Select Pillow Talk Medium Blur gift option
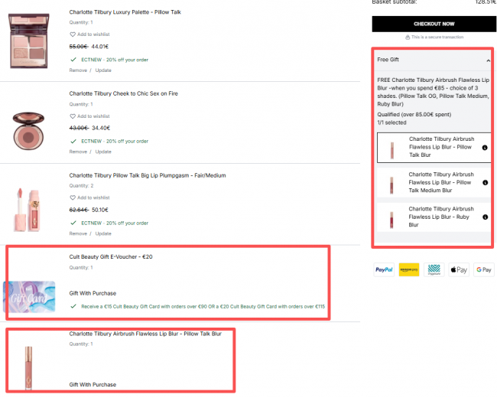 click(434, 182)
